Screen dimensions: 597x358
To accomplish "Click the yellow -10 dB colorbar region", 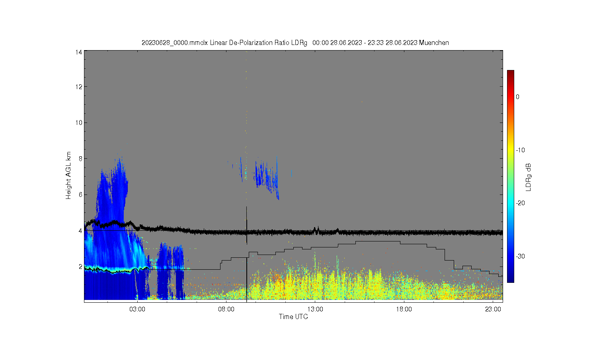I will [510, 150].
